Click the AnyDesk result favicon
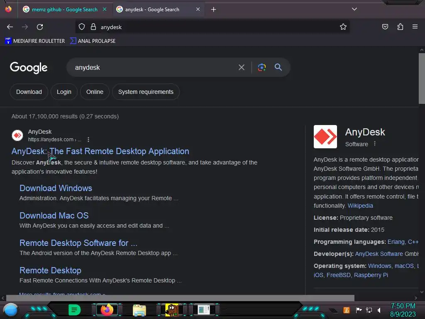This screenshot has width=425, height=319. tap(17, 135)
